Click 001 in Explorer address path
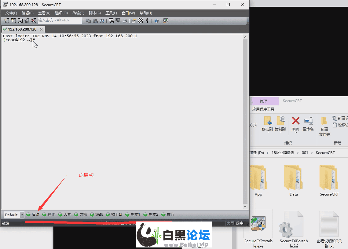Screen dimensions: 348x249 click(305, 153)
